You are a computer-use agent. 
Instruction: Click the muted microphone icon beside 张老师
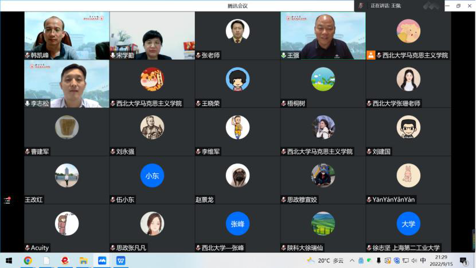198,56
